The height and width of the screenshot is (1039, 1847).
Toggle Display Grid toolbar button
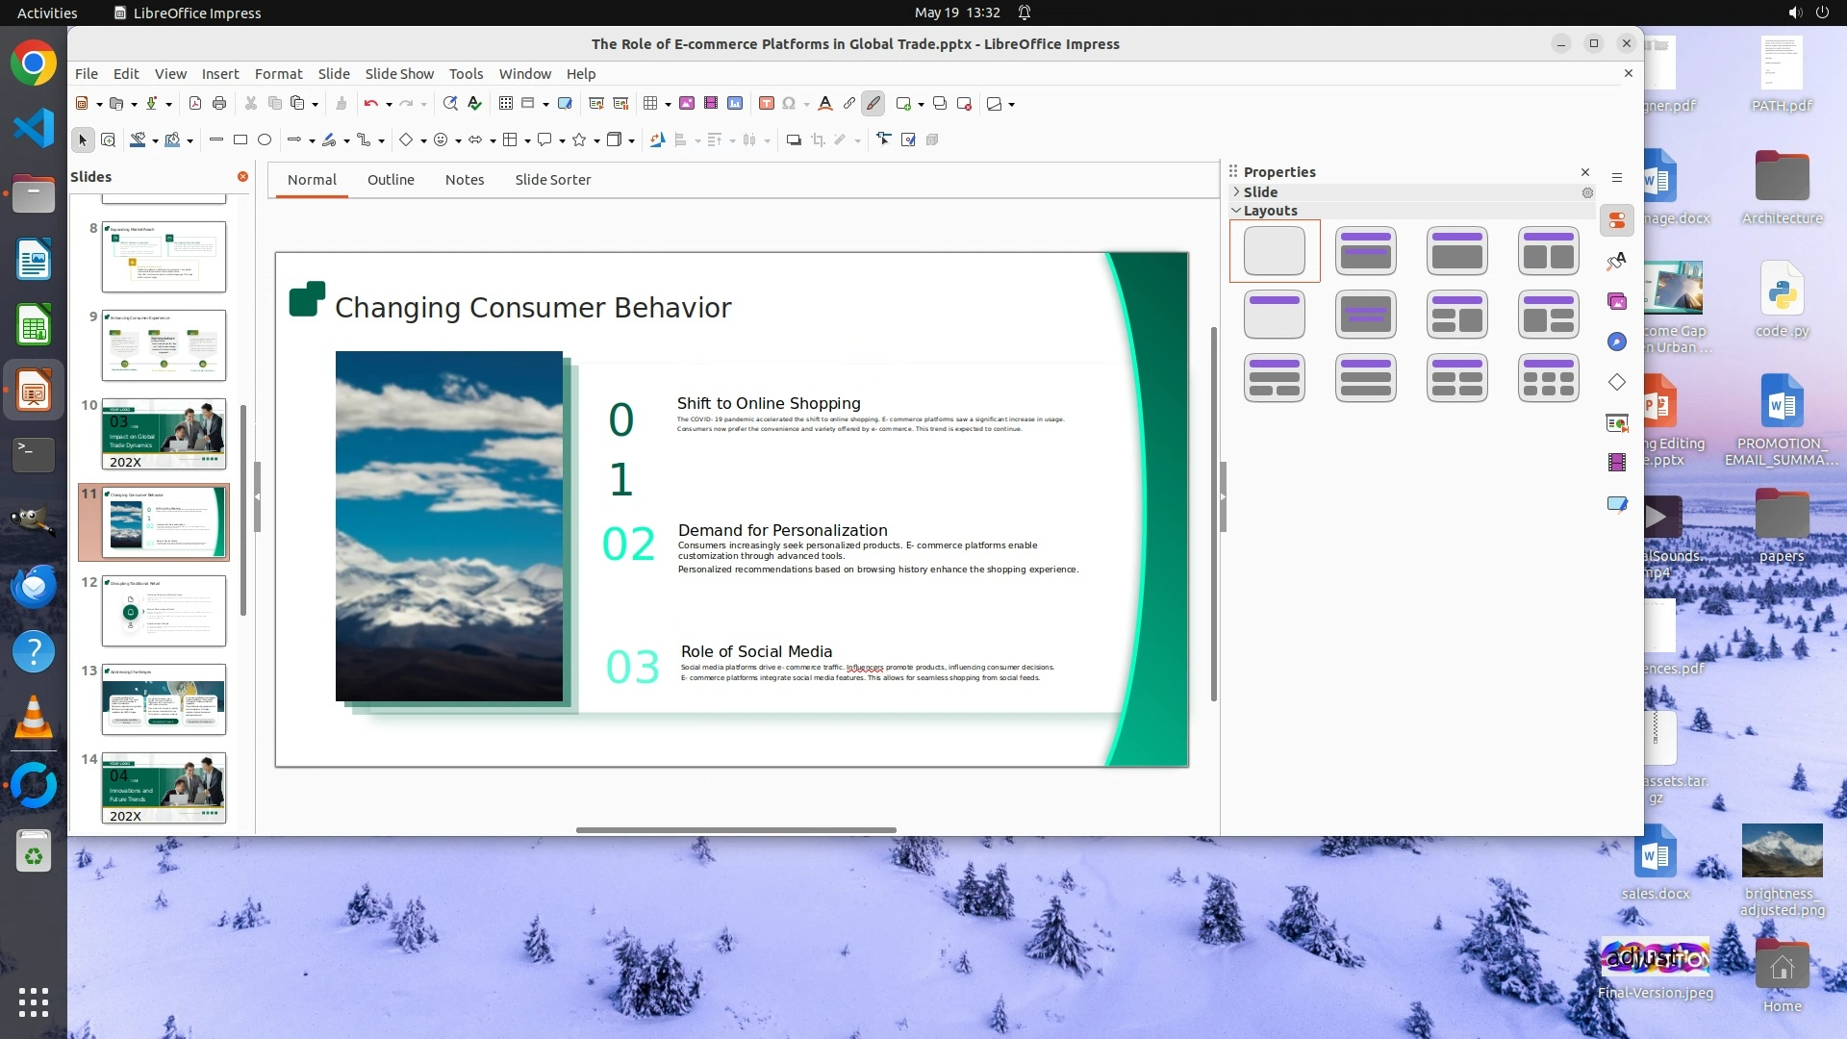pyautogui.click(x=506, y=104)
